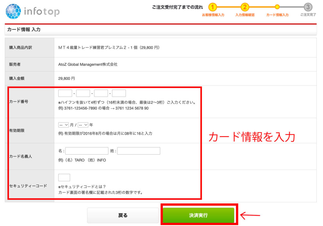Focus the cardholder first name (名) field

(87, 151)
